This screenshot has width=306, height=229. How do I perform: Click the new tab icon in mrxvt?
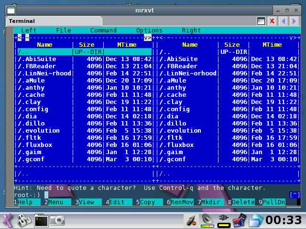coord(261,21)
